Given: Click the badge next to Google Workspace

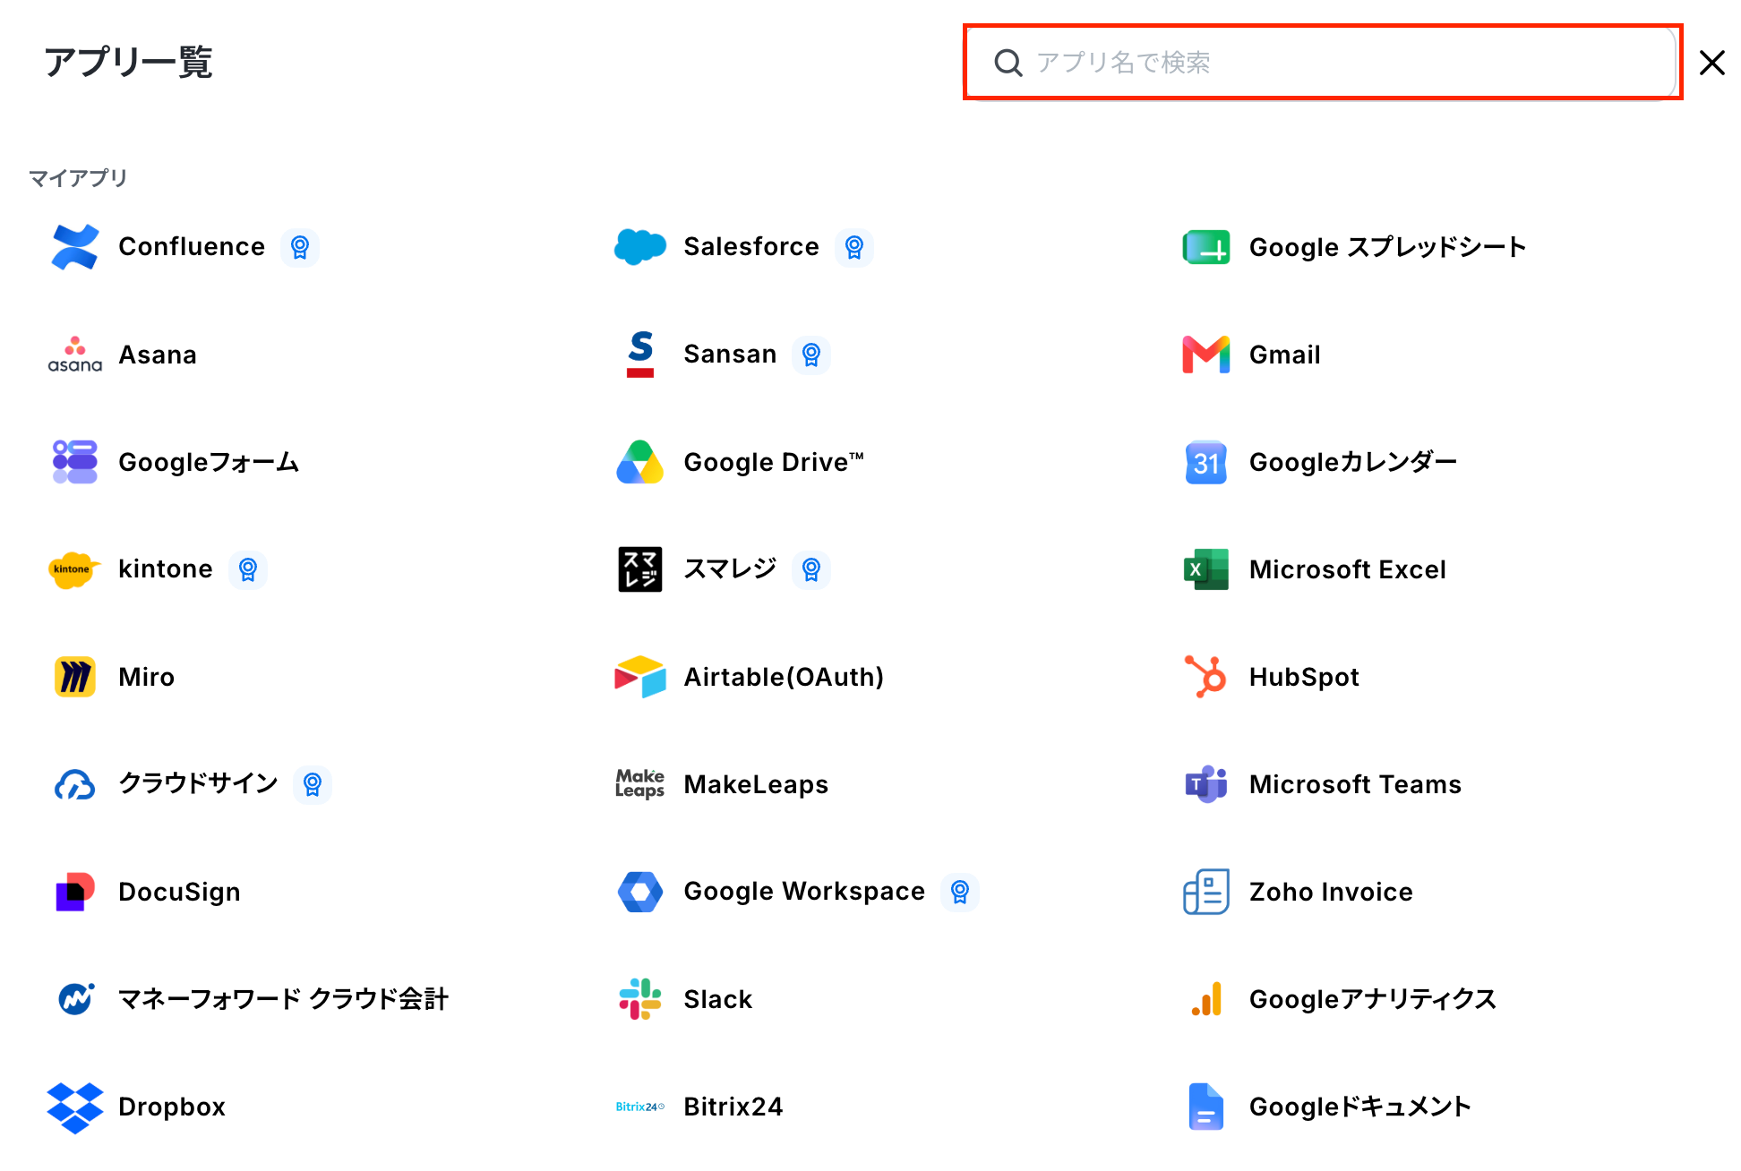Looking at the screenshot, I should (x=960, y=892).
